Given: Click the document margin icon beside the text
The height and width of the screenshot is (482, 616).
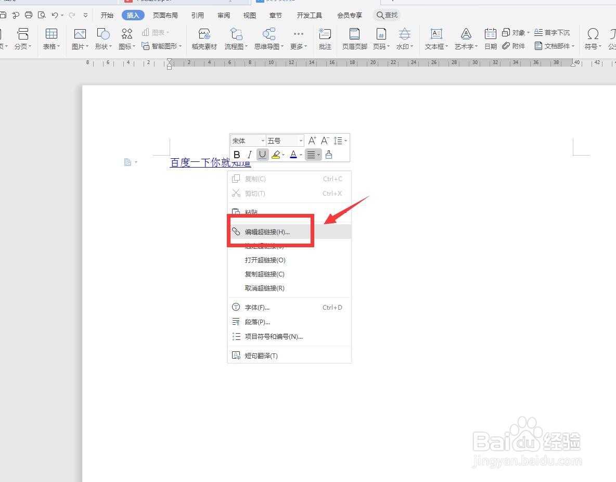Looking at the screenshot, I should pos(127,162).
